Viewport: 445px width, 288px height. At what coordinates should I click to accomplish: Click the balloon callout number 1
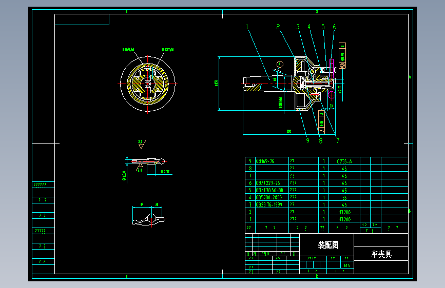[x=247, y=27]
